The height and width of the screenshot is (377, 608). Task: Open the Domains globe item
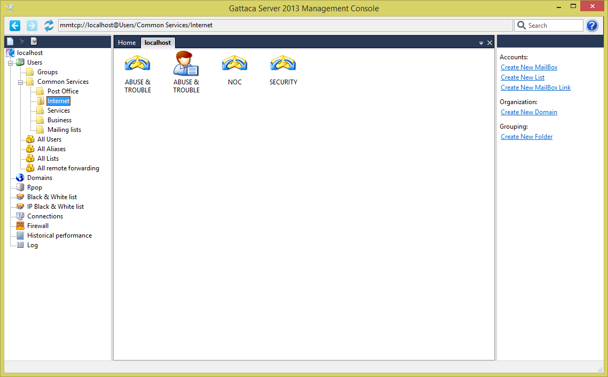[x=40, y=178]
